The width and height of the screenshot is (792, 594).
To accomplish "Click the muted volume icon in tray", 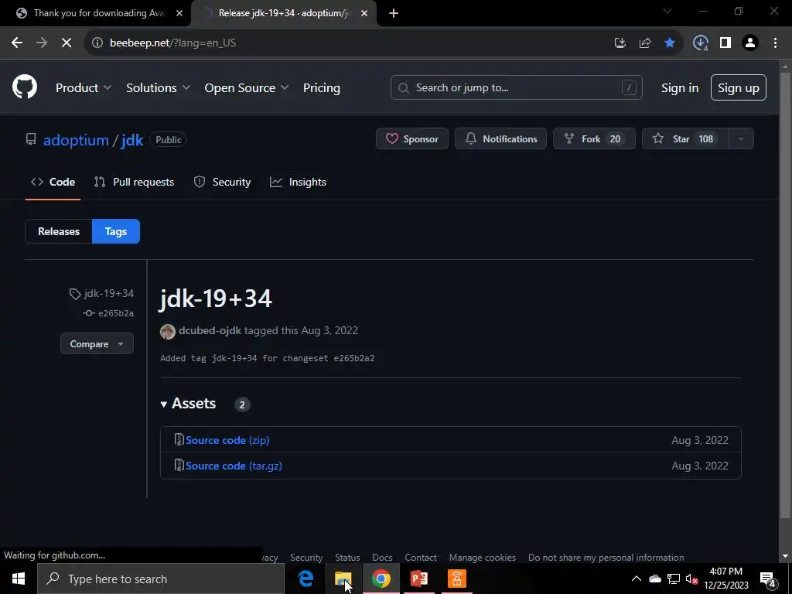I will point(691,579).
